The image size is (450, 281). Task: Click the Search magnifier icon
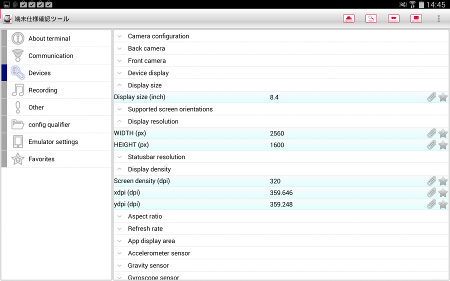371,18
